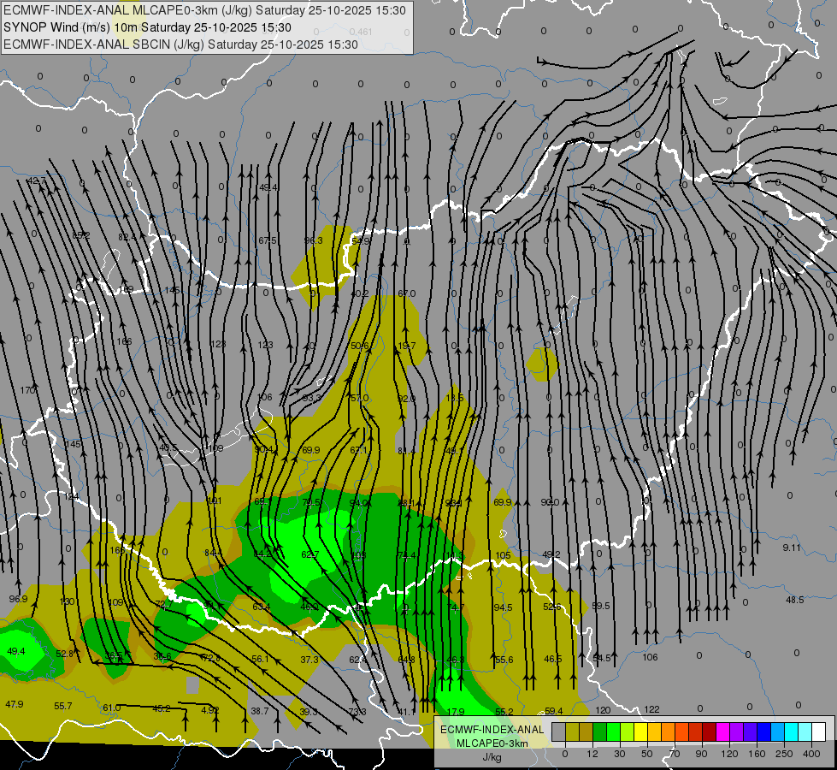This screenshot has width=837, height=770.
Task: Click the orange legend swatch left of 70
Action: [669, 732]
